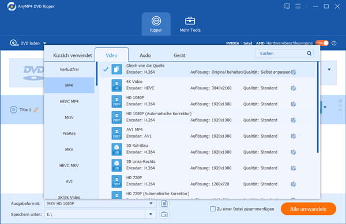
Task: Toggle the Hardwarebeschleunigung ON switch
Action: point(322,43)
